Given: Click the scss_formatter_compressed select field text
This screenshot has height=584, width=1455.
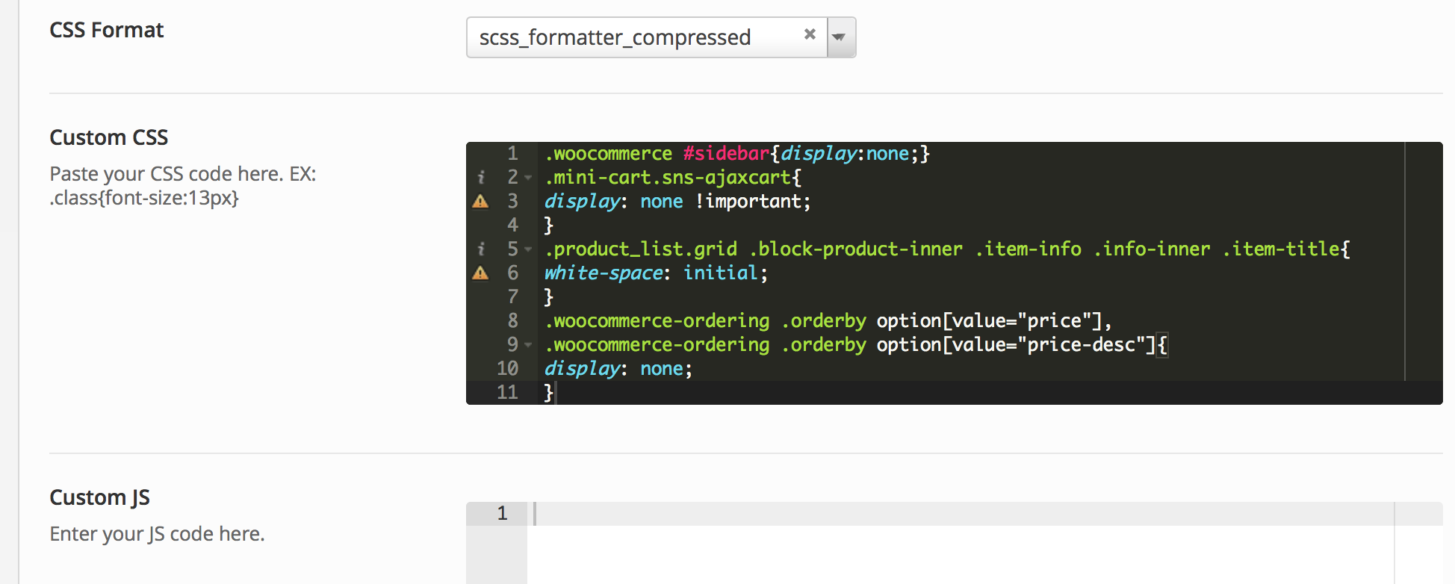Looking at the screenshot, I should (x=615, y=37).
